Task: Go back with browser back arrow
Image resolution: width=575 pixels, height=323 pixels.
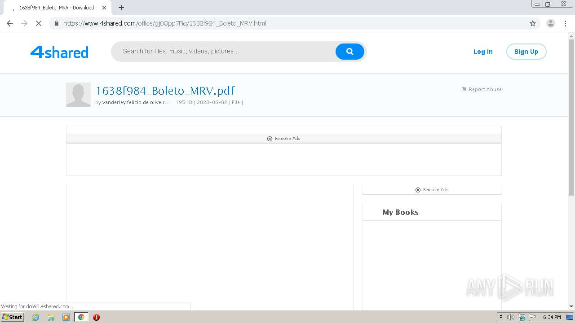Action: [10, 23]
